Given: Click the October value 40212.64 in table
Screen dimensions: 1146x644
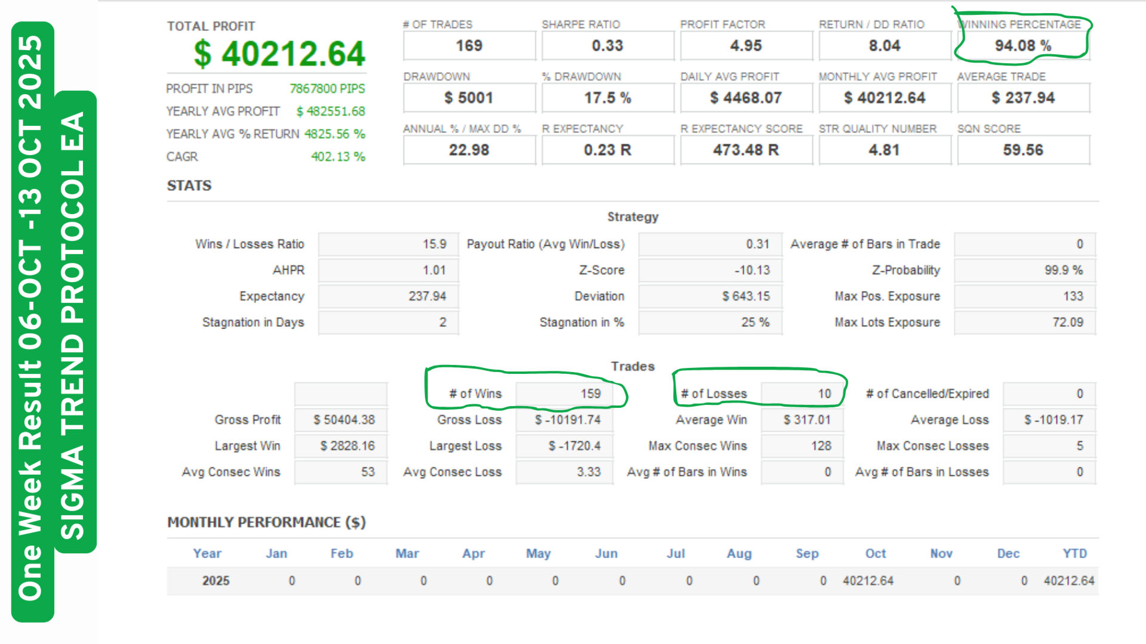Looking at the screenshot, I should [868, 581].
